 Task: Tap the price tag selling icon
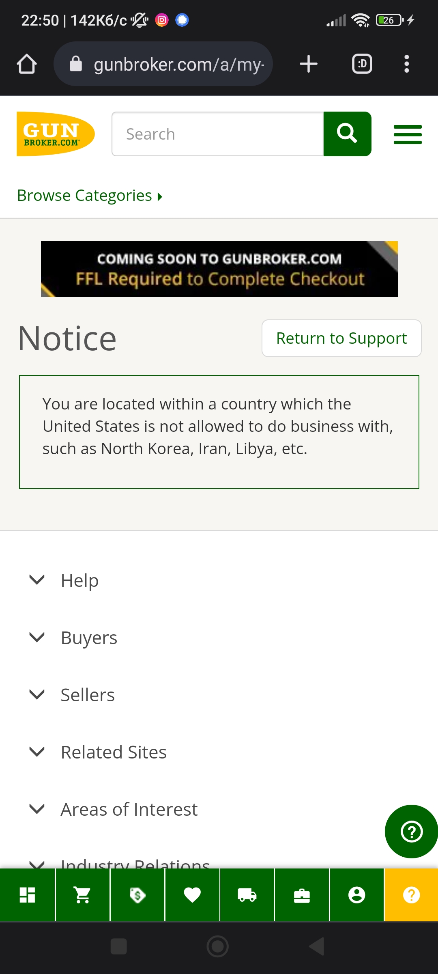pos(137,895)
